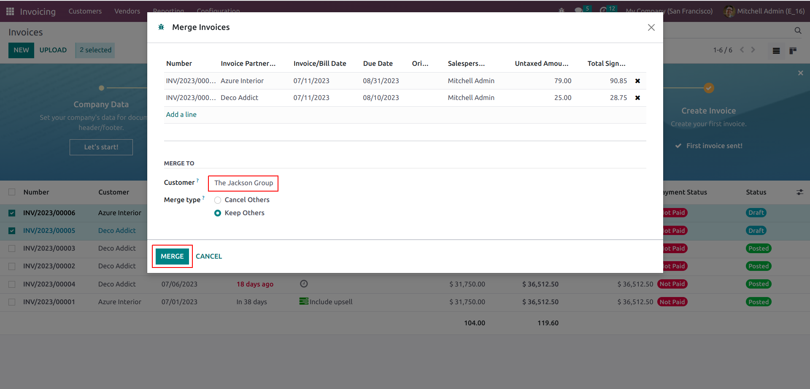Switch to kanban view icon
The height and width of the screenshot is (389, 810).
tap(793, 51)
